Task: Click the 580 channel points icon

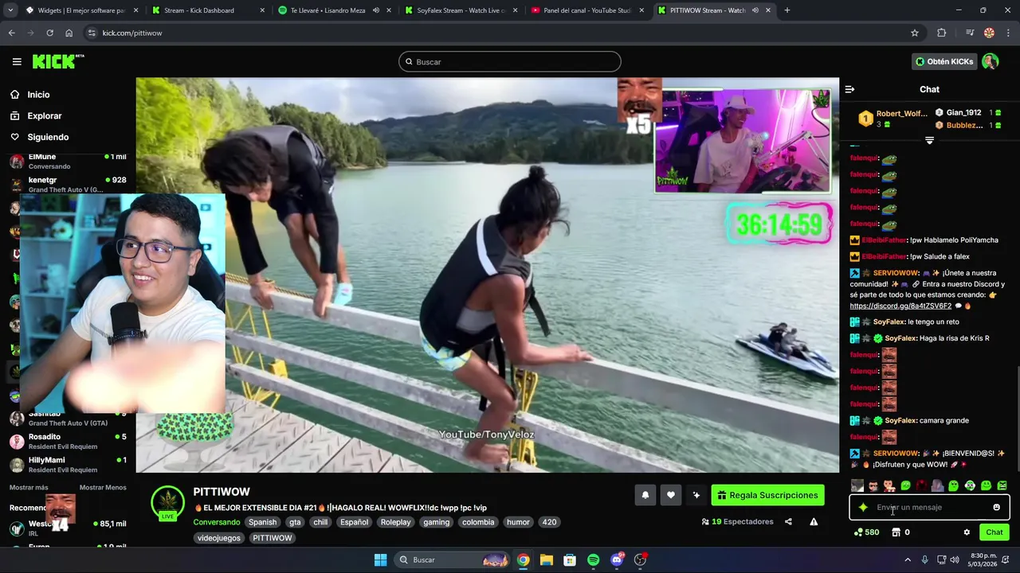Action: pos(858,532)
